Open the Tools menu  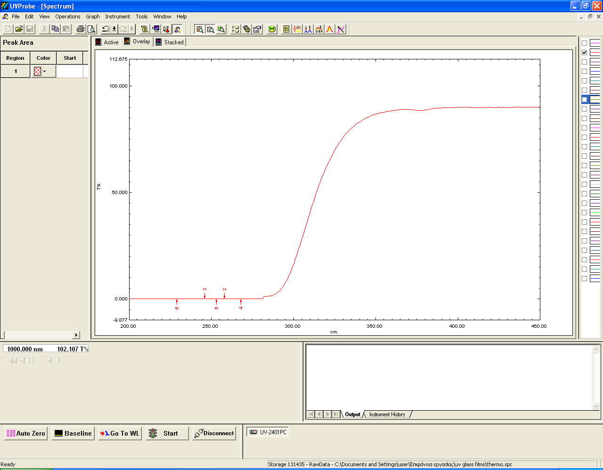[142, 16]
